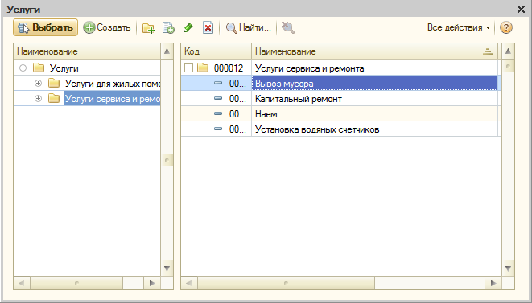This screenshot has height=303, width=532.
Task: Click the red X delete mark icon
Action: click(x=208, y=28)
